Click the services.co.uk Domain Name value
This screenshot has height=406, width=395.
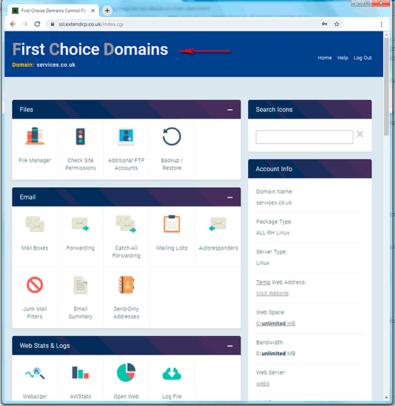pos(274,202)
